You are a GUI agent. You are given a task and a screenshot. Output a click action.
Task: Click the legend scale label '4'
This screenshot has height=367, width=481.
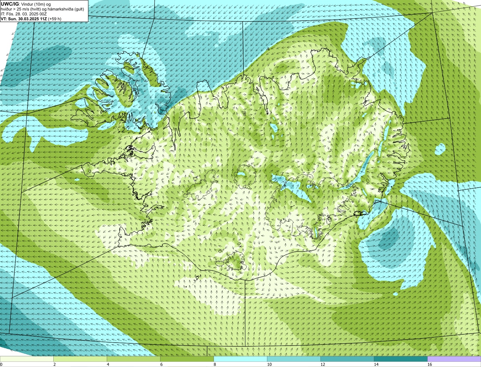(x=108, y=364)
